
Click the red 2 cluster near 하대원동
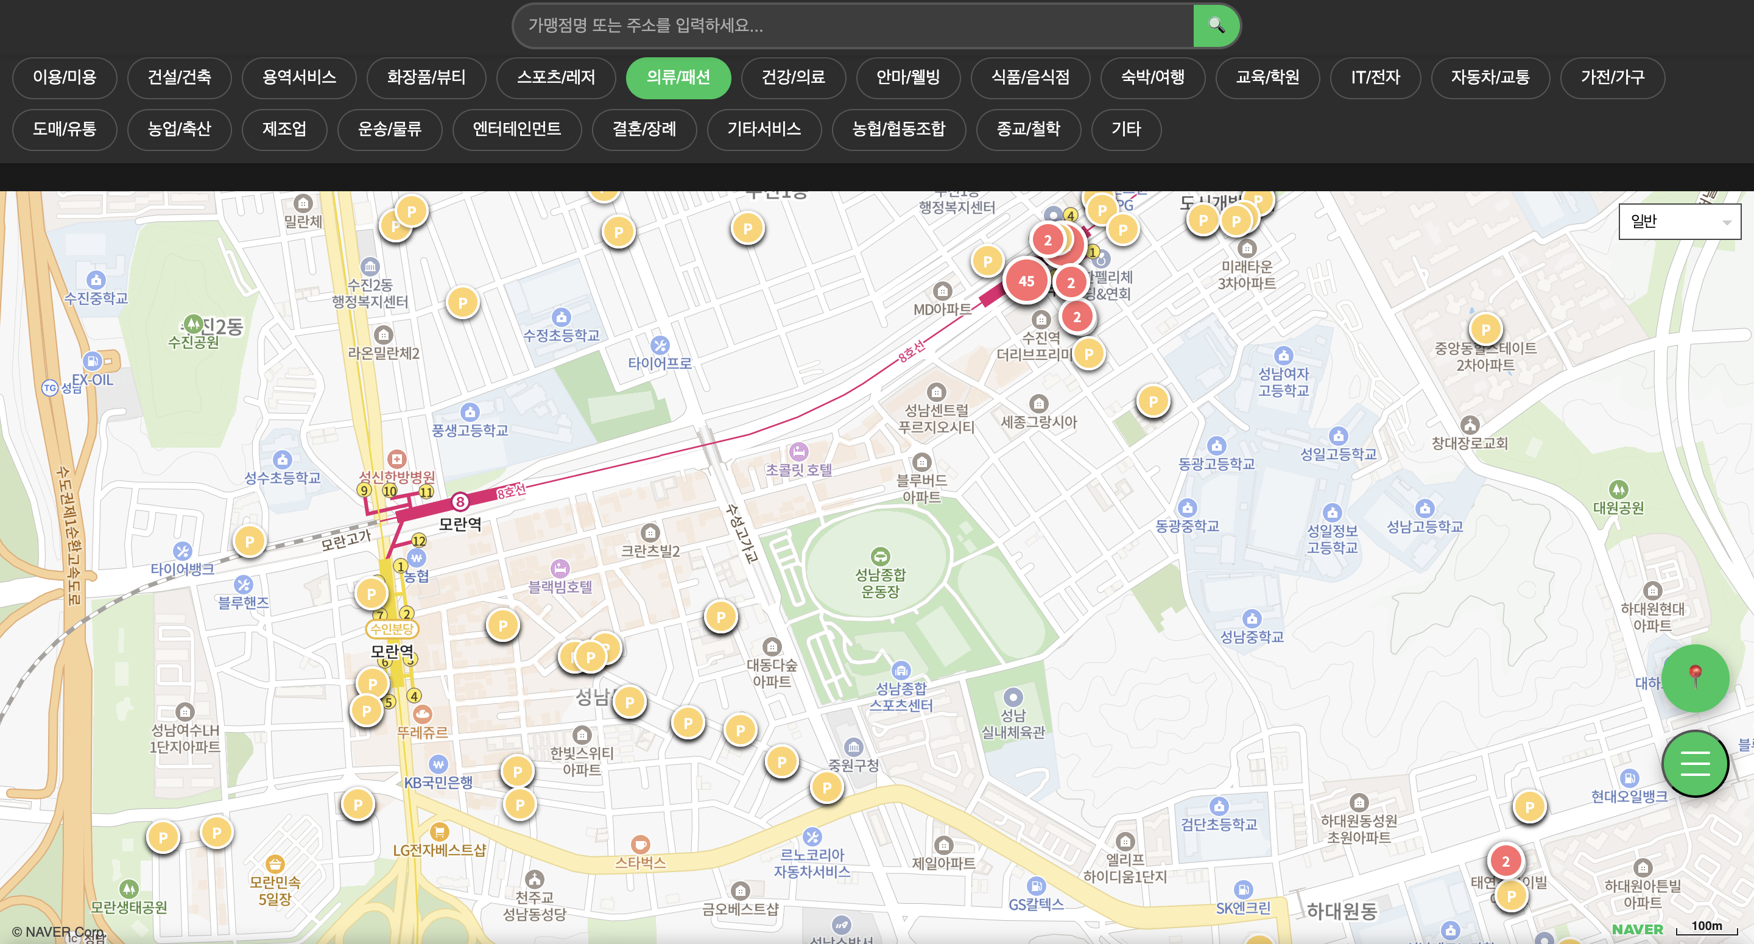pos(1505,861)
